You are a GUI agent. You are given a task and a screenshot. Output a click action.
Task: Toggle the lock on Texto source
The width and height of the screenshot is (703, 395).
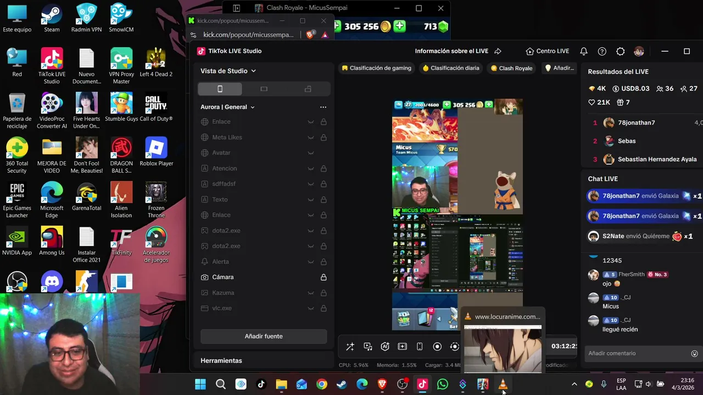pyautogui.click(x=323, y=200)
